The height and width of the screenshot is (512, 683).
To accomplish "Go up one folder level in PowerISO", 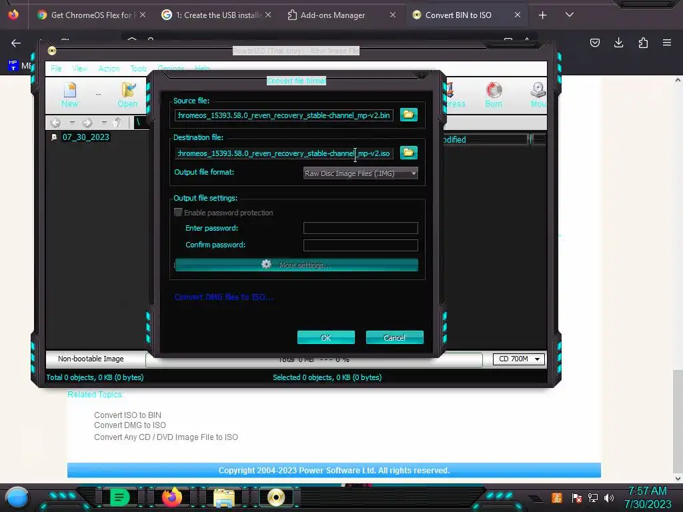I will (x=117, y=123).
